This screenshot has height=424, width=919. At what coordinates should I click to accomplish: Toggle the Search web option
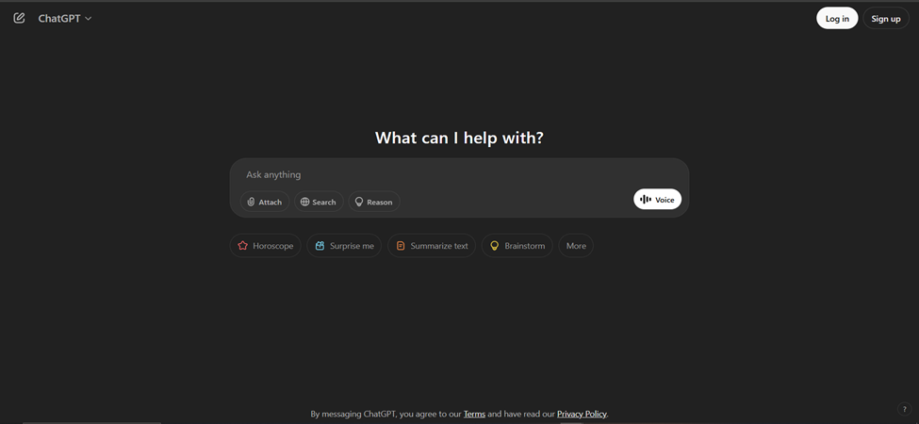coord(319,202)
